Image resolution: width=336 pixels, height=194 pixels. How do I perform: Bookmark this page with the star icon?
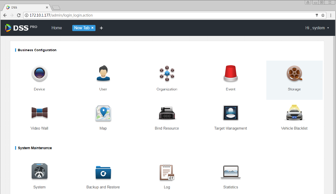pos(323,15)
